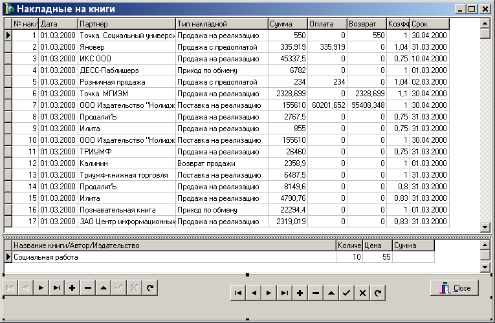Delete record with left navigator minus button

point(88,287)
